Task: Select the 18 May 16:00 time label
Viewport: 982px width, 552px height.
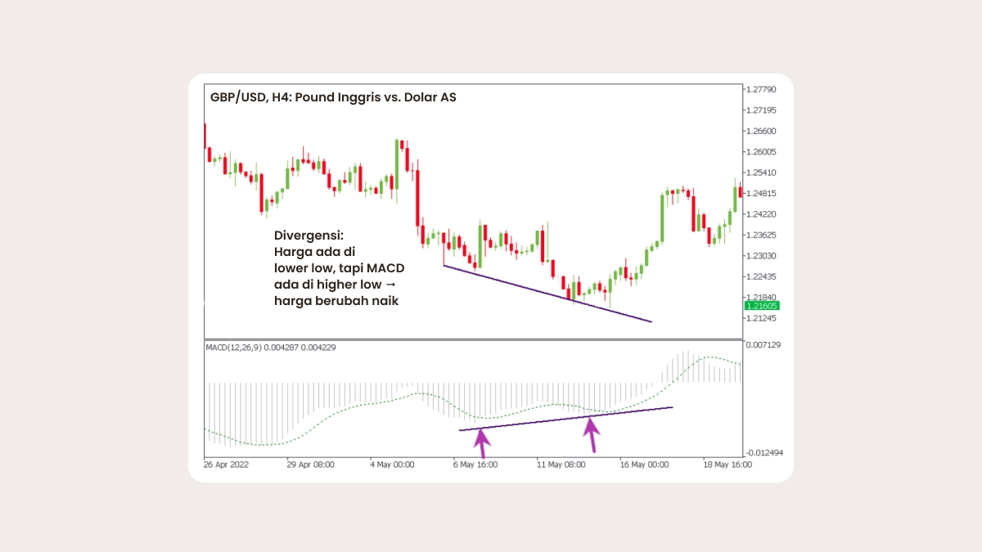Action: (x=727, y=464)
